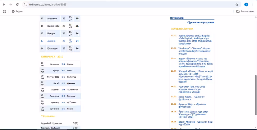The width and height of the screenshot is (257, 130).
Task: Click the page vertical scrollbar thumb
Action: [255, 95]
